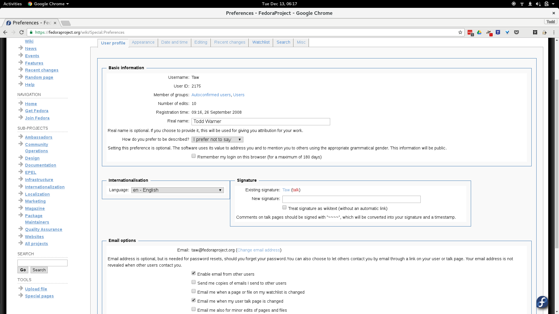Open the Quality Assurance sub-project link
This screenshot has height=314, width=559.
(x=44, y=229)
